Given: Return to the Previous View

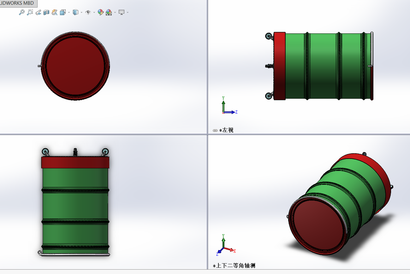Looking at the screenshot, I should pyautogui.click(x=38, y=12).
